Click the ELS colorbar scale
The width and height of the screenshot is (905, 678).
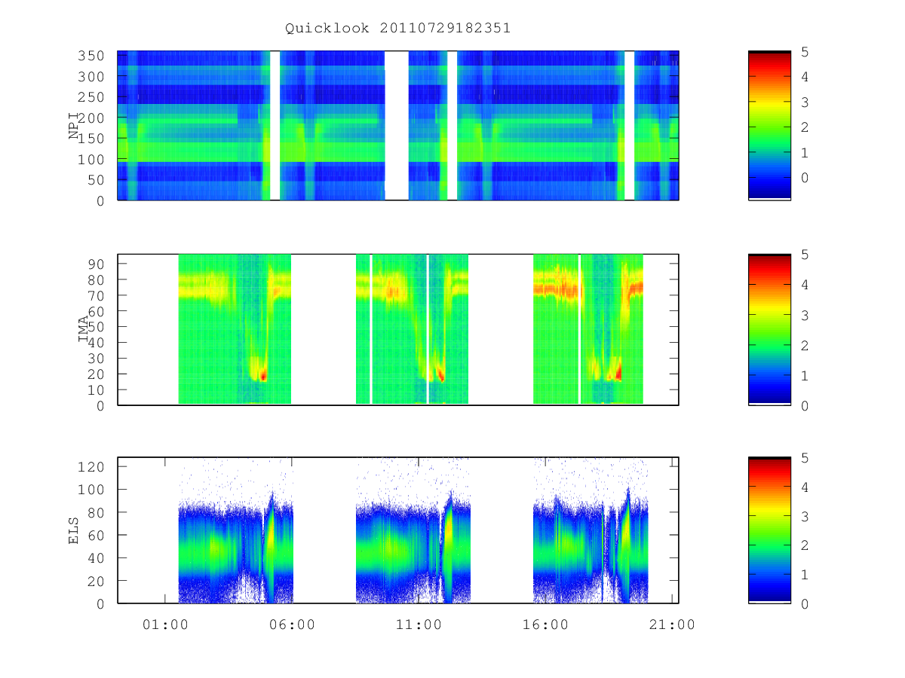pos(769,530)
